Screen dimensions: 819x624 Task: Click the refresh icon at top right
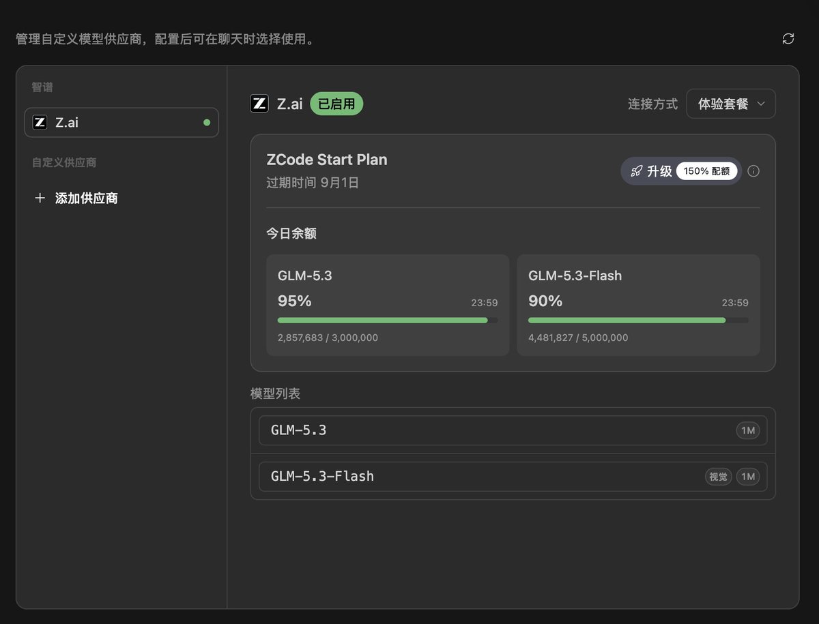click(788, 39)
